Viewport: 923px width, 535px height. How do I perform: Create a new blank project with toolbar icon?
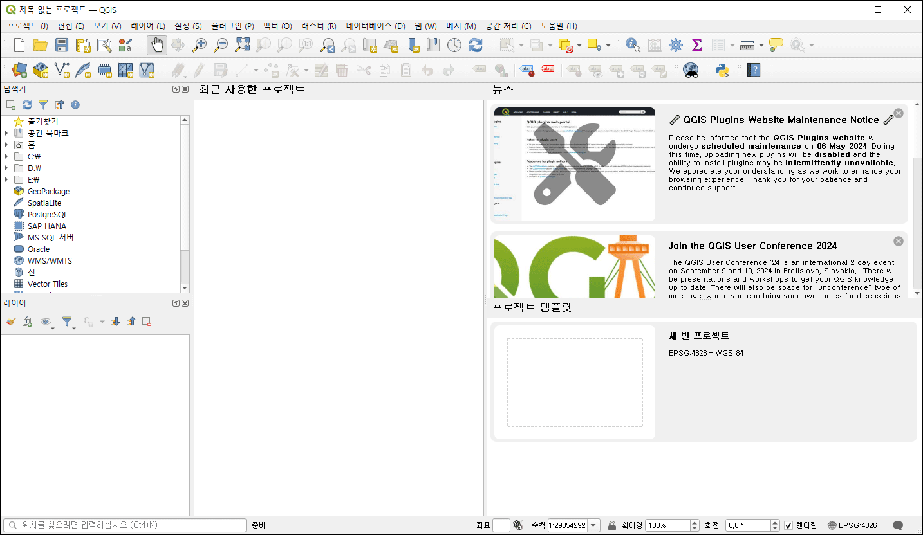pos(19,45)
